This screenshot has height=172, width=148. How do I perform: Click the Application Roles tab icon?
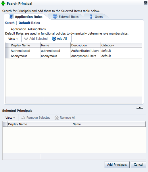pos(11,16)
